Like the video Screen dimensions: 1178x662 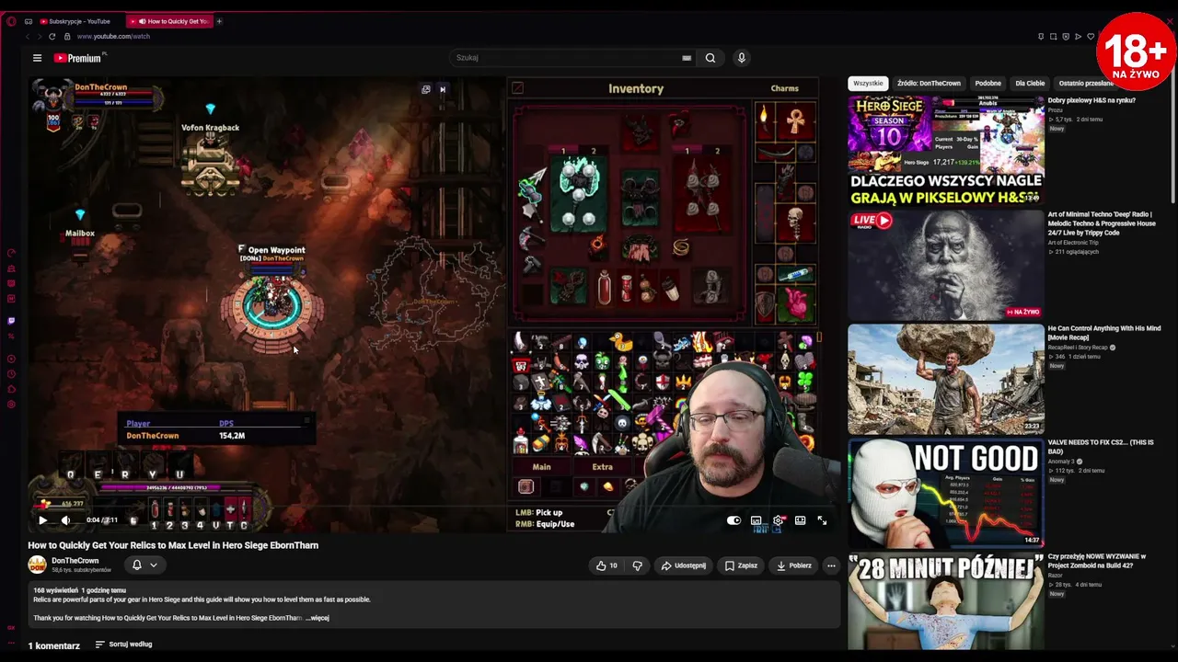point(606,565)
